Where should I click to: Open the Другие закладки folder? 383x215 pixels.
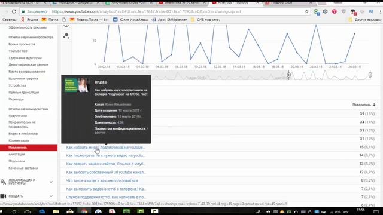(x=365, y=20)
